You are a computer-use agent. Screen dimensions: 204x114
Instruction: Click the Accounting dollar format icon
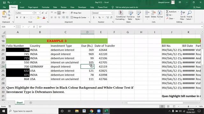(94, 17)
